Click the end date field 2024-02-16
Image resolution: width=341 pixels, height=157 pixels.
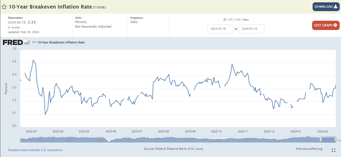pos(251,29)
